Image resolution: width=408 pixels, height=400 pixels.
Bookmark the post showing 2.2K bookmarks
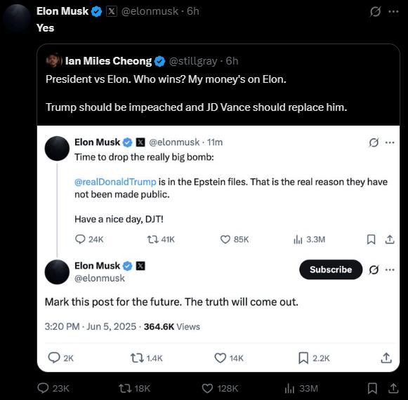coord(303,358)
